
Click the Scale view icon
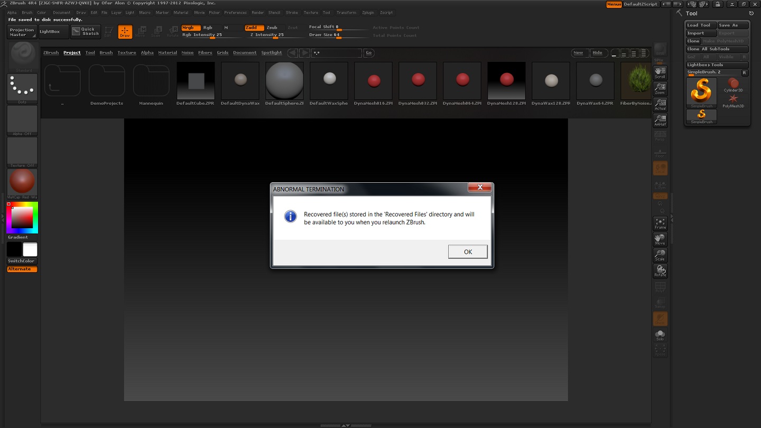(660, 255)
